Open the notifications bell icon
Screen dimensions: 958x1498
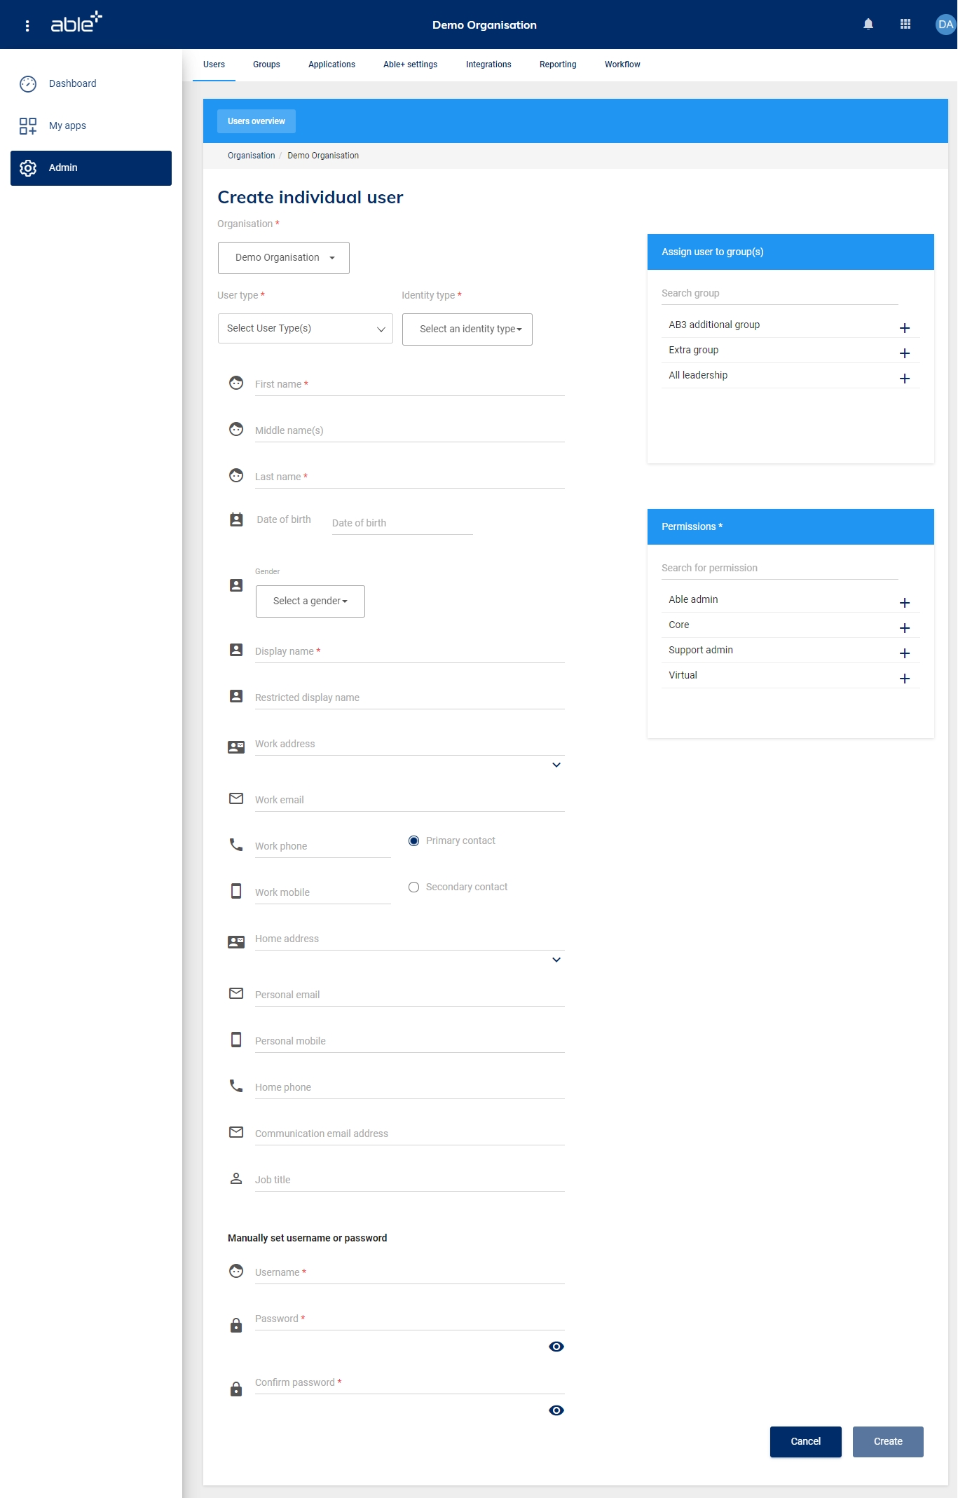tap(868, 25)
